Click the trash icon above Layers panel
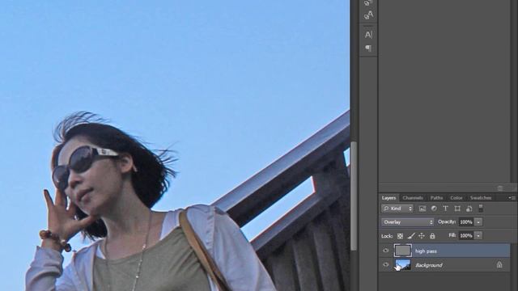This screenshot has width=518, height=291. pyautogui.click(x=500, y=188)
